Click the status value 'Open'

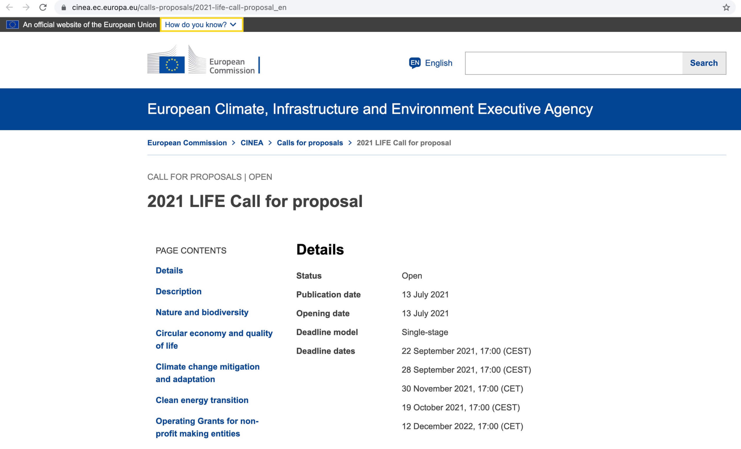[x=412, y=276]
